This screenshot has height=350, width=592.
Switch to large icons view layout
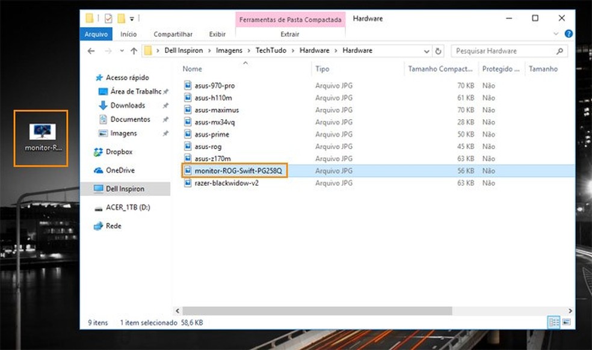click(566, 322)
